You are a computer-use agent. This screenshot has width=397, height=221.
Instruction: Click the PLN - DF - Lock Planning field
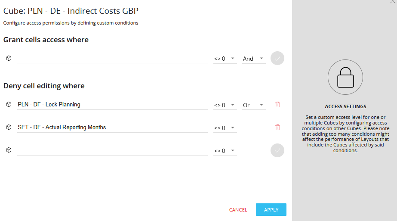112,104
